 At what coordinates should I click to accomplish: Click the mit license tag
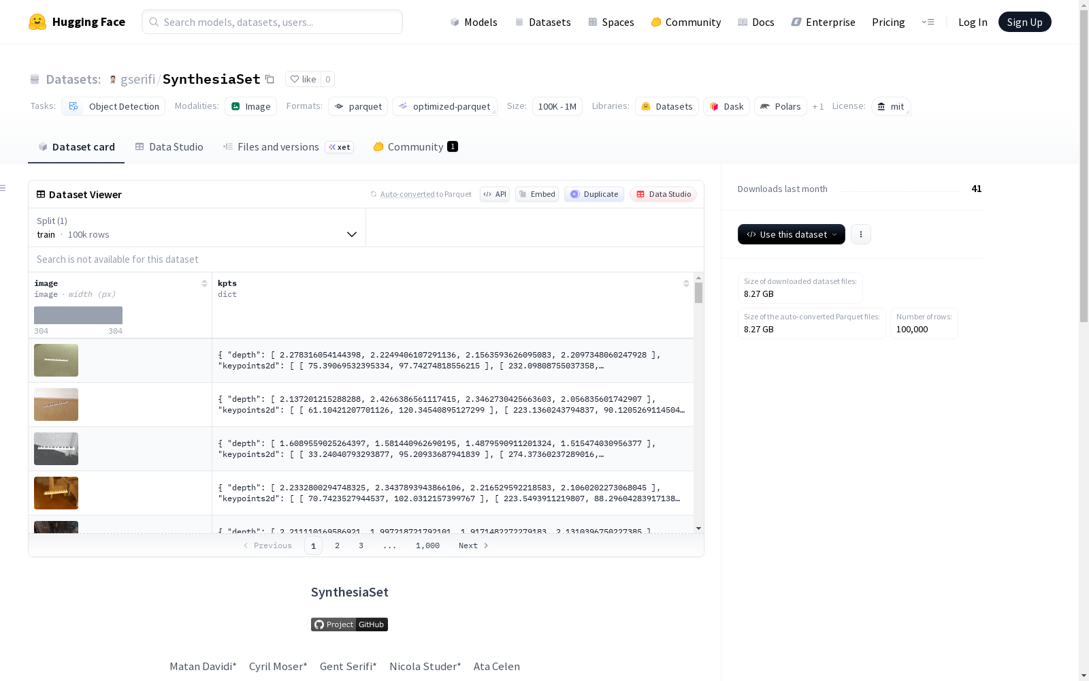coord(891,106)
